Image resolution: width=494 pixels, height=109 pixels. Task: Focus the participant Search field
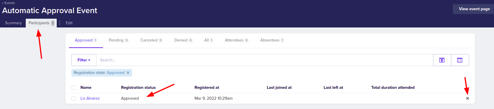click(265, 60)
